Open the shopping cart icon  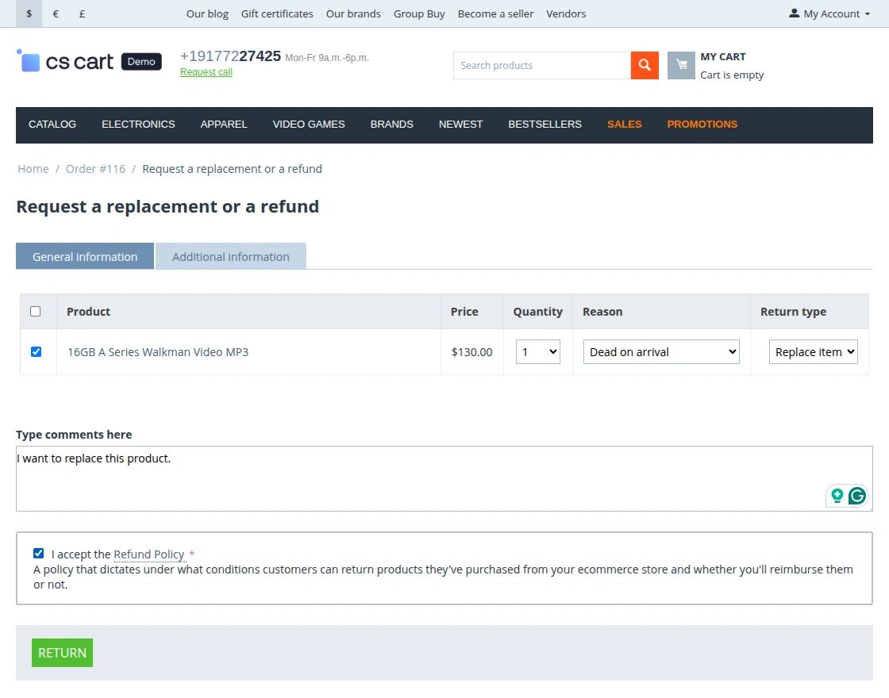click(681, 65)
